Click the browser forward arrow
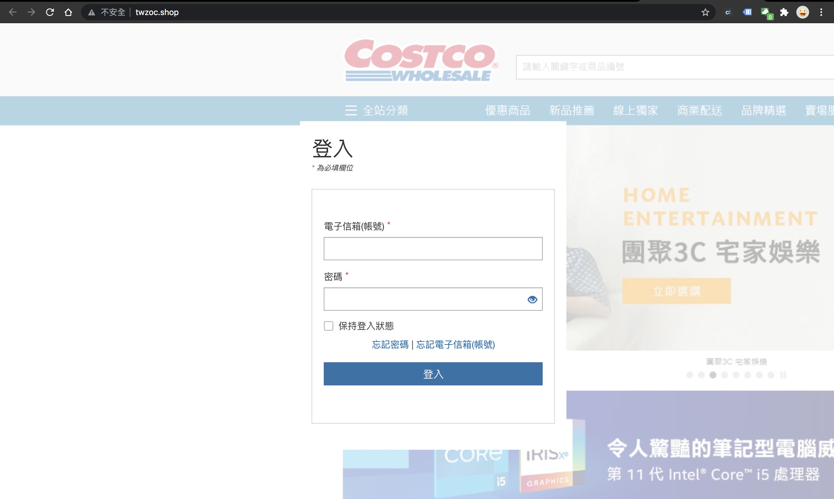Screen dimensions: 834x499 (x=31, y=12)
